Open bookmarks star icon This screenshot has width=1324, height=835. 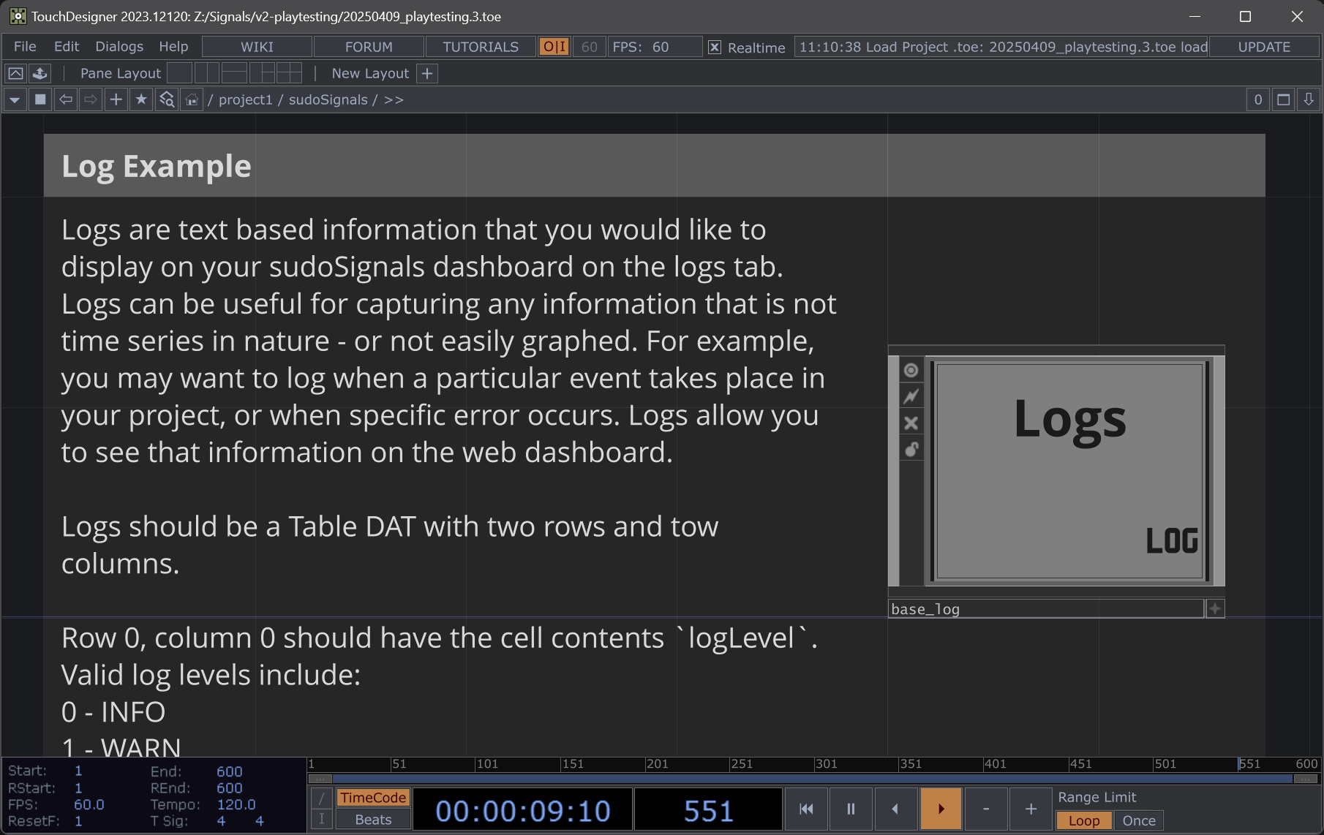(x=141, y=99)
